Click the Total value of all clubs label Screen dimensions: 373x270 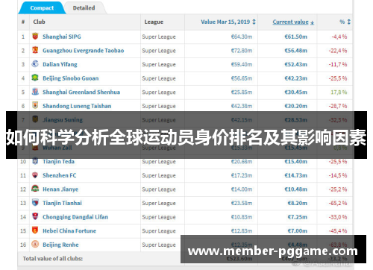[x=53, y=259]
